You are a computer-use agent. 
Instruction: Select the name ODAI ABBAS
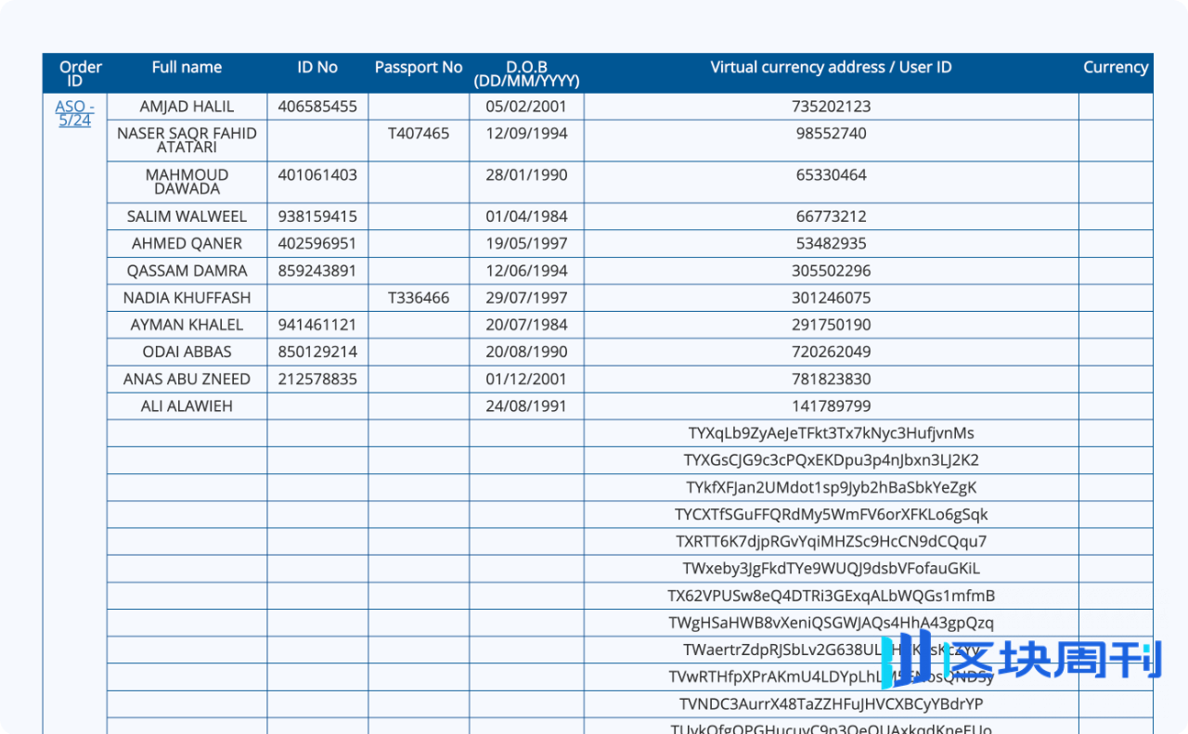pyautogui.click(x=187, y=352)
